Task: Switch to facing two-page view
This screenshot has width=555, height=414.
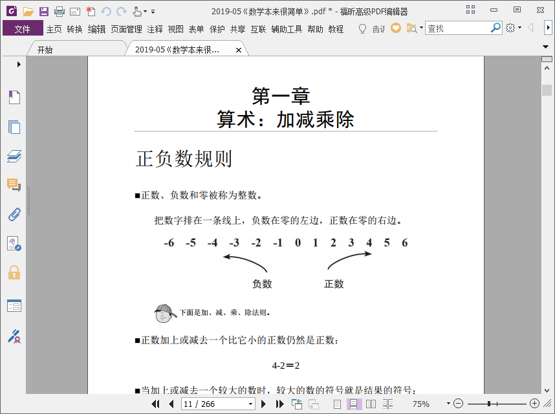Action: click(371, 404)
